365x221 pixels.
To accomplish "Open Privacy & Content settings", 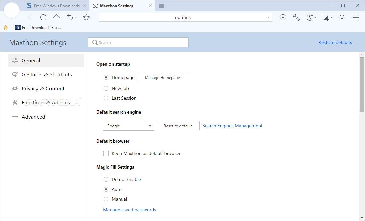I will coord(46,88).
